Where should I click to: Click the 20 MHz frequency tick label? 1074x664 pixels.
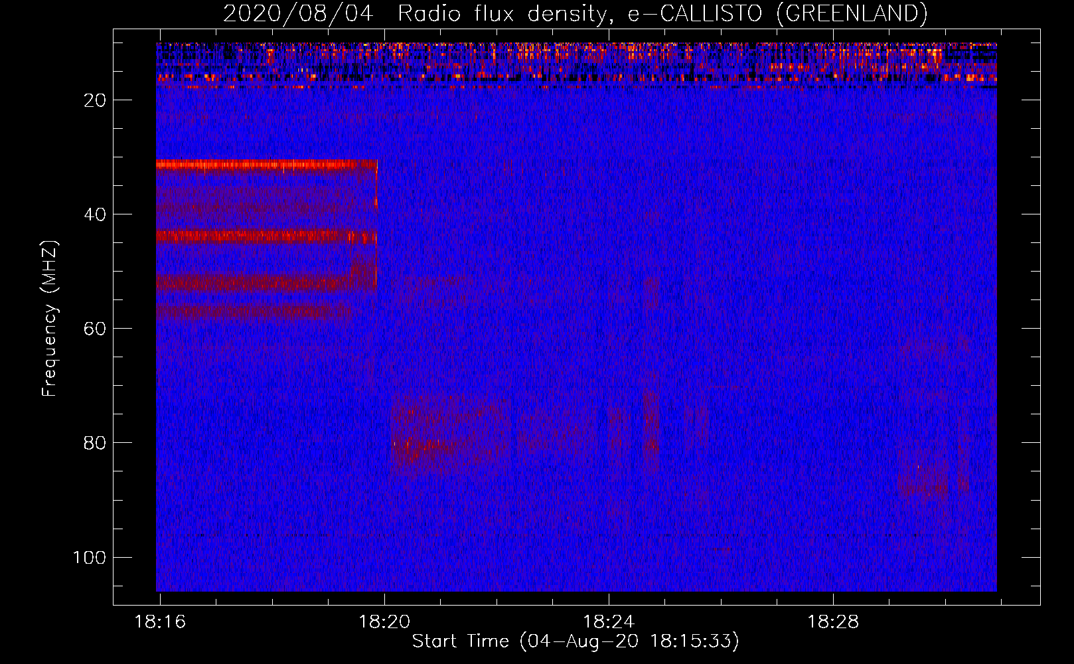pos(95,100)
